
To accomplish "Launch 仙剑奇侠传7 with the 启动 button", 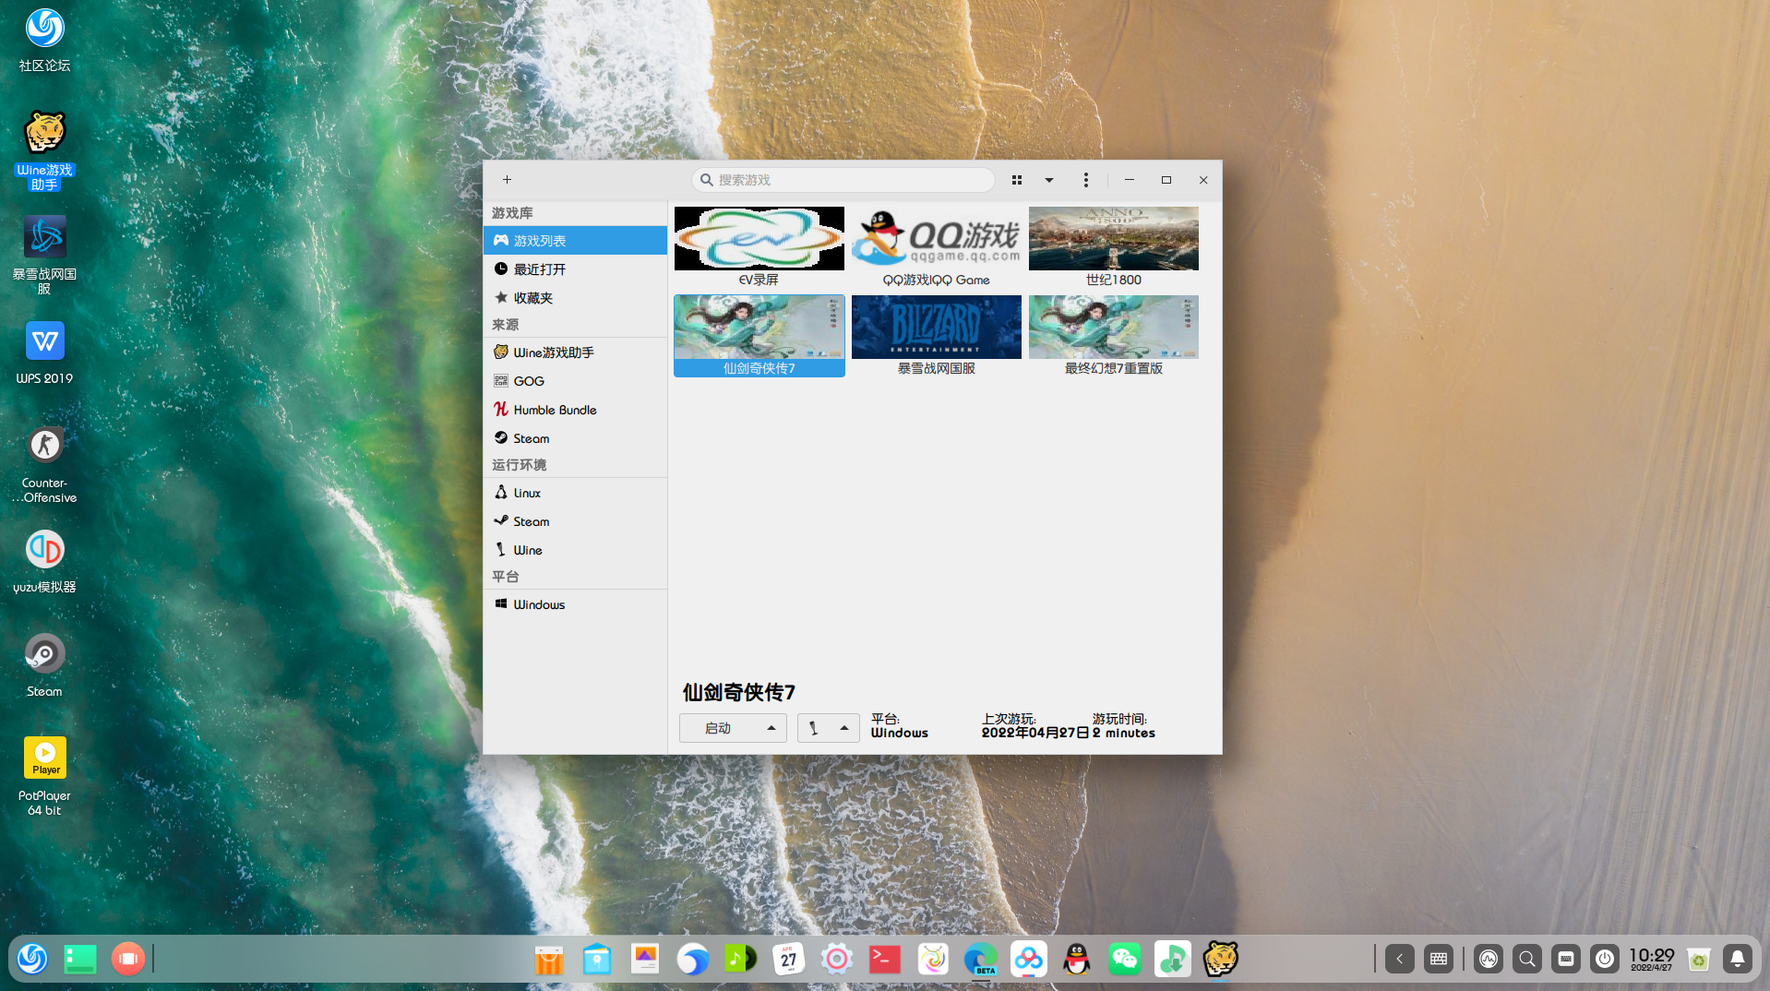I will tap(720, 728).
